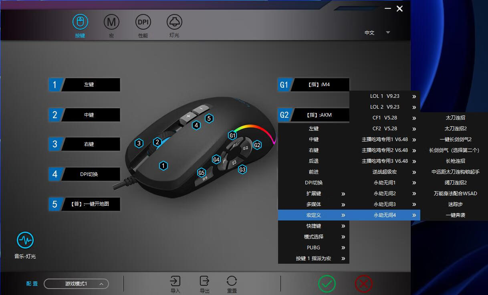Select hexagon marker 2 on mouse
Image resolution: width=488 pixels, height=295 pixels.
pyautogui.click(x=157, y=142)
